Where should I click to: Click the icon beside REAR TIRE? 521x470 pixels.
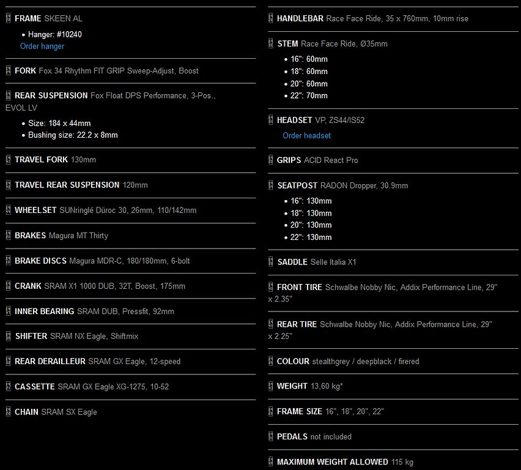[x=271, y=324]
